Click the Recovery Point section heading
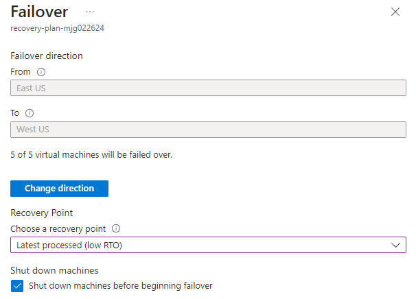 click(x=42, y=213)
